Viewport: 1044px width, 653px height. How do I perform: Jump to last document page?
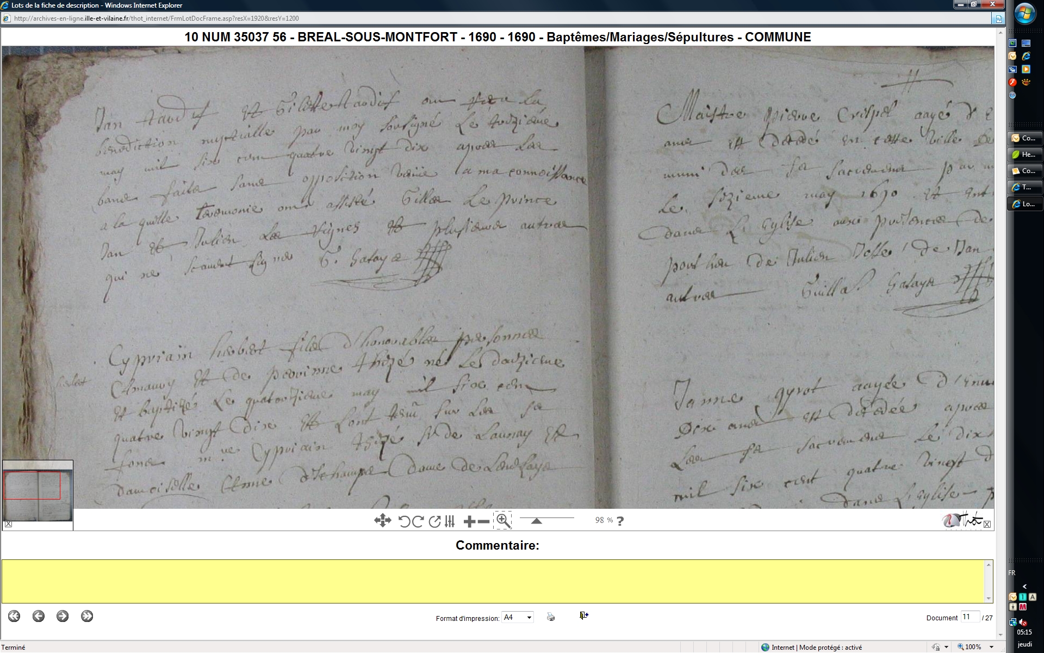click(x=87, y=616)
